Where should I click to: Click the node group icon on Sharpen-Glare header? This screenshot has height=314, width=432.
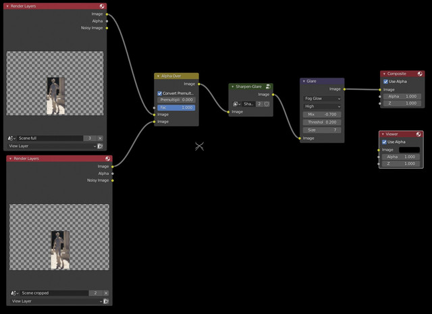tap(268, 86)
